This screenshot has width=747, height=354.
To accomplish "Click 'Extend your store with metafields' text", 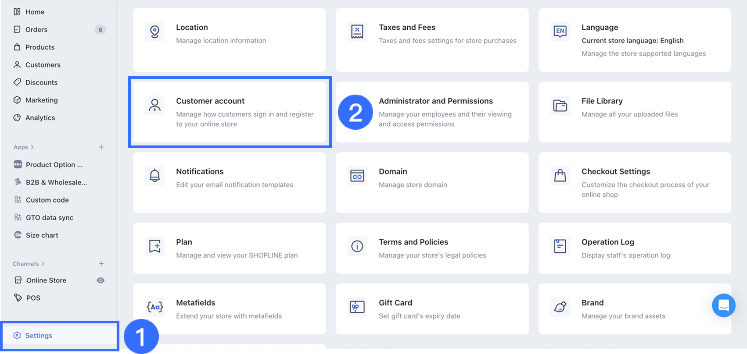I will [x=229, y=316].
